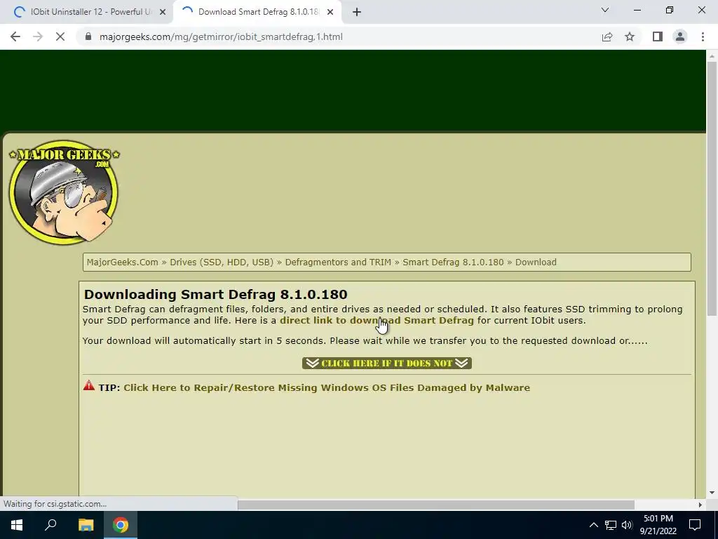Click scroll up arrow on vertical scrollbar

(x=712, y=56)
